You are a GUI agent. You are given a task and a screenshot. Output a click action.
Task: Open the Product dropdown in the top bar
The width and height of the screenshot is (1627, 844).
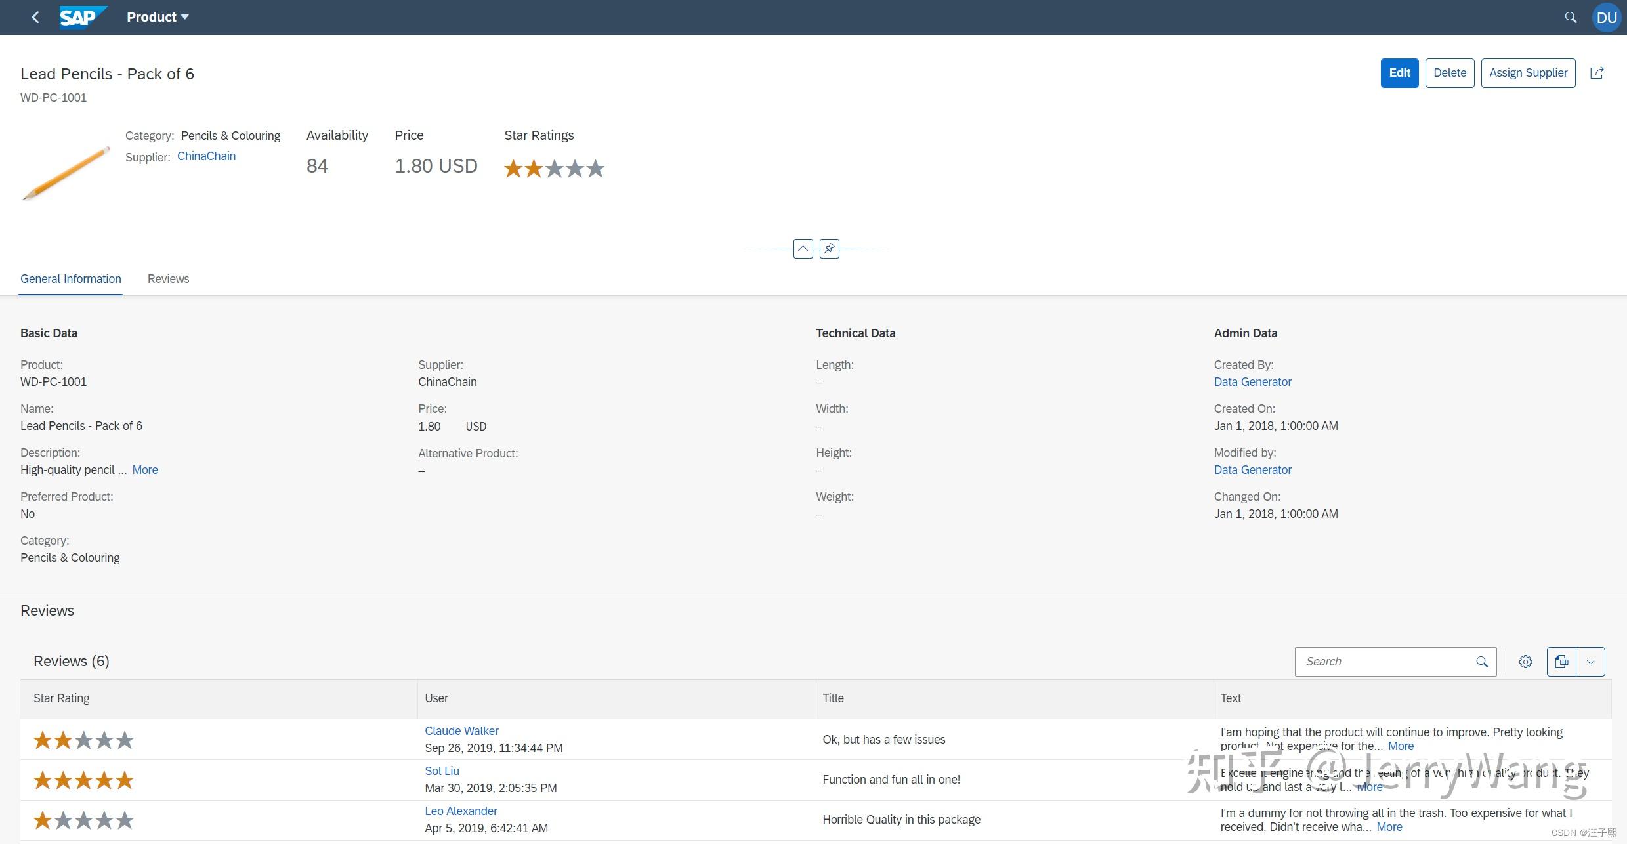pos(157,16)
